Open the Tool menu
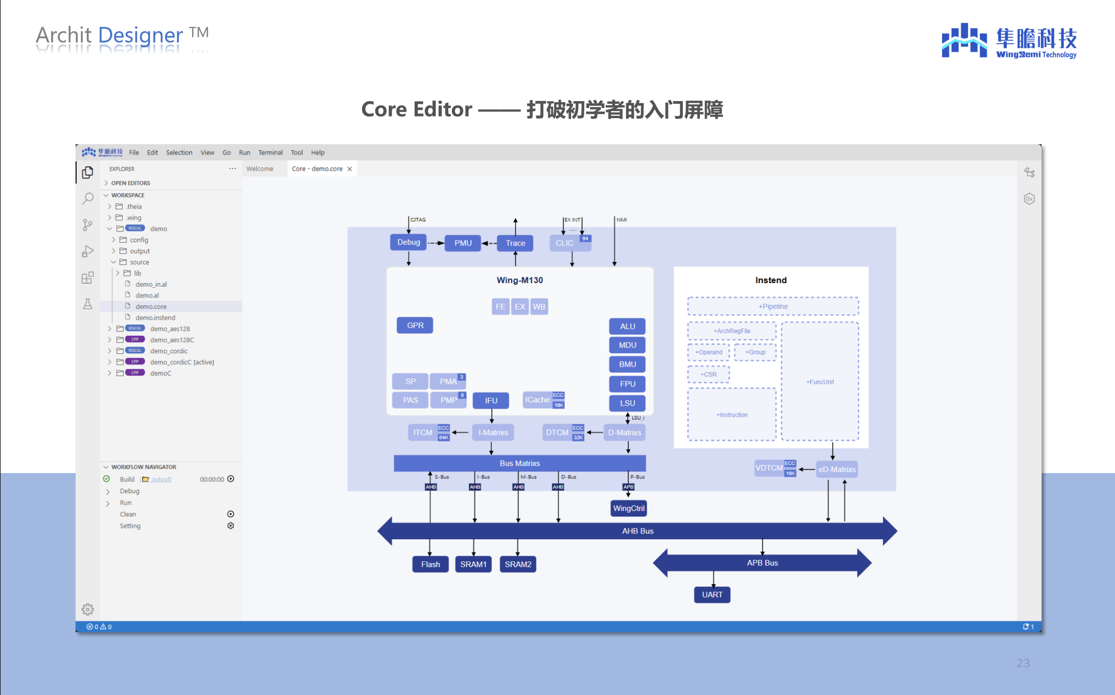Image resolution: width=1115 pixels, height=695 pixels. [x=297, y=153]
